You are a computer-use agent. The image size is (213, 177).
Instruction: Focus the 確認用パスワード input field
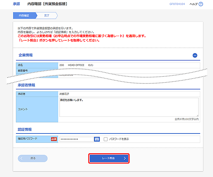pyautogui.click(x=77, y=139)
